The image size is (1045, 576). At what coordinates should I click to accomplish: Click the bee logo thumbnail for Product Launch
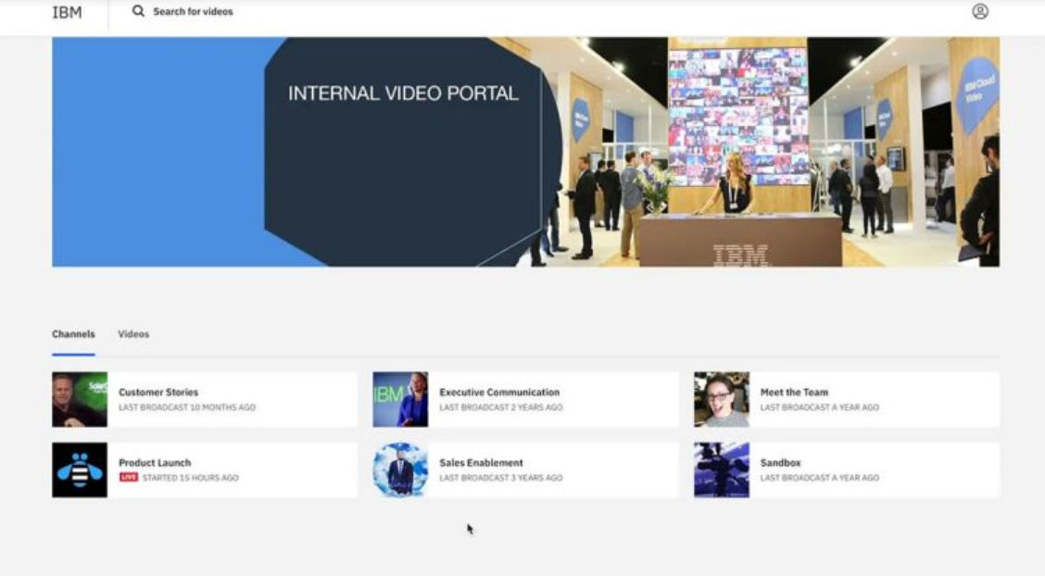(x=82, y=470)
